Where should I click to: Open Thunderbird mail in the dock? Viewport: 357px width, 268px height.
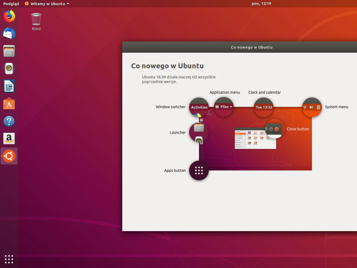click(9, 34)
